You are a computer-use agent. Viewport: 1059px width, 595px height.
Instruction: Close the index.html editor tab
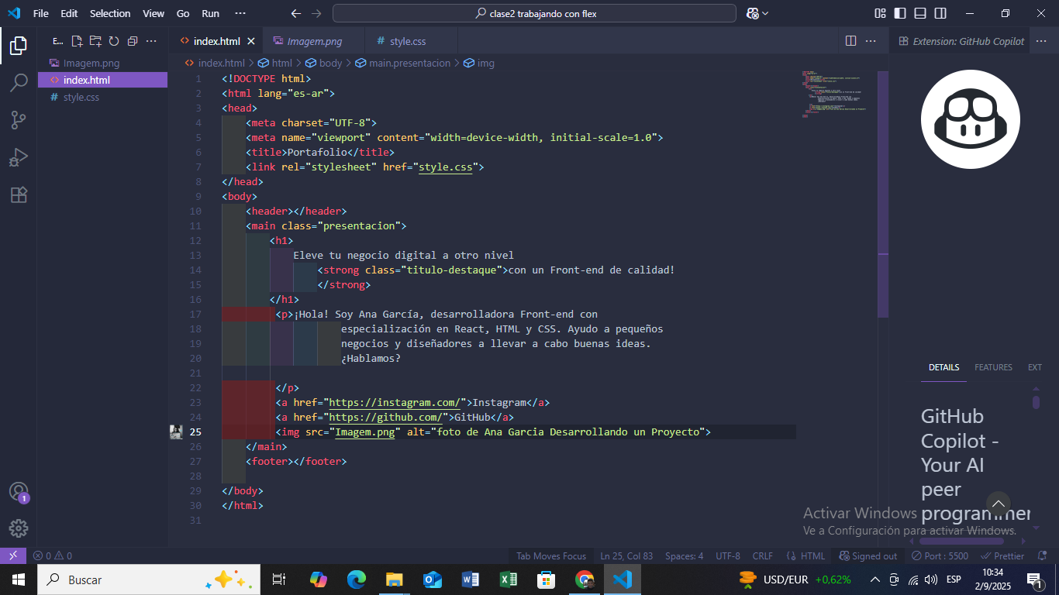tap(252, 41)
